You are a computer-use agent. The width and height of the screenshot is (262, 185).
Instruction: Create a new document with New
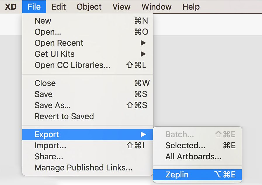click(x=43, y=21)
